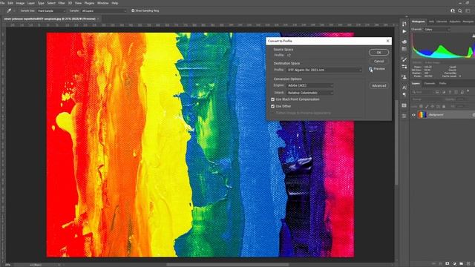Image resolution: width=475 pixels, height=267 pixels.
Task: Open the Actions play icon in collapsed dock
Action: click(x=404, y=31)
